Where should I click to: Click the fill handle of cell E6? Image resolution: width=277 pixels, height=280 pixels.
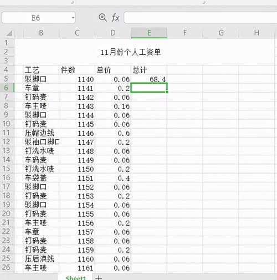pyautogui.click(x=167, y=92)
